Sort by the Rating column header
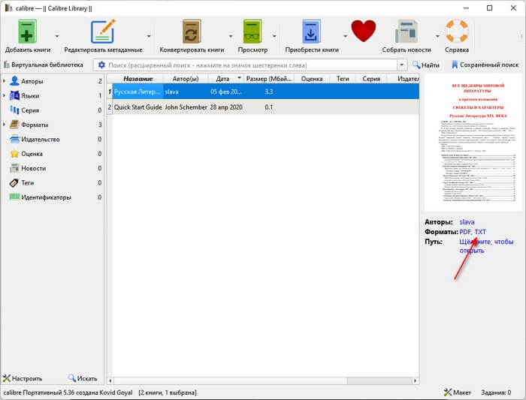526x400 pixels. [x=312, y=79]
